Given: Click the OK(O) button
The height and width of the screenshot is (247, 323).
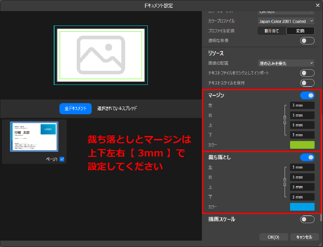Looking at the screenshot, I should (273, 237).
